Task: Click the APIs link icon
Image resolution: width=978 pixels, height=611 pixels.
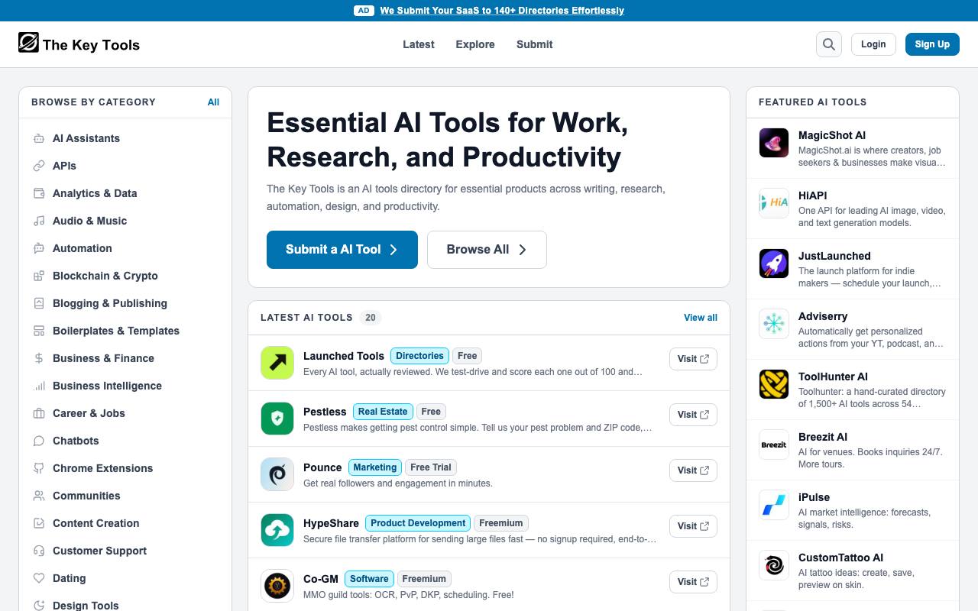Action: (39, 166)
